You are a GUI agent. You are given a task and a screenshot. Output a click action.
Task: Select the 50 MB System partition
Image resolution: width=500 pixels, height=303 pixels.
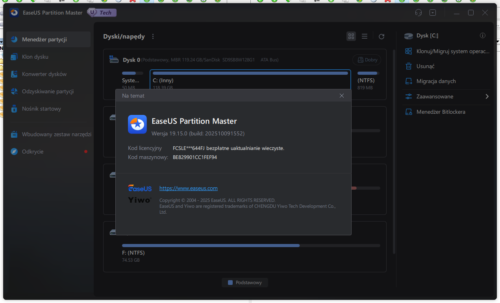coord(133,81)
